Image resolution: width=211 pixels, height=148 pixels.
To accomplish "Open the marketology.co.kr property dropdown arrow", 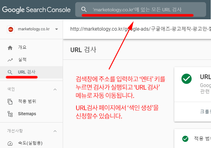I will 57,29.
